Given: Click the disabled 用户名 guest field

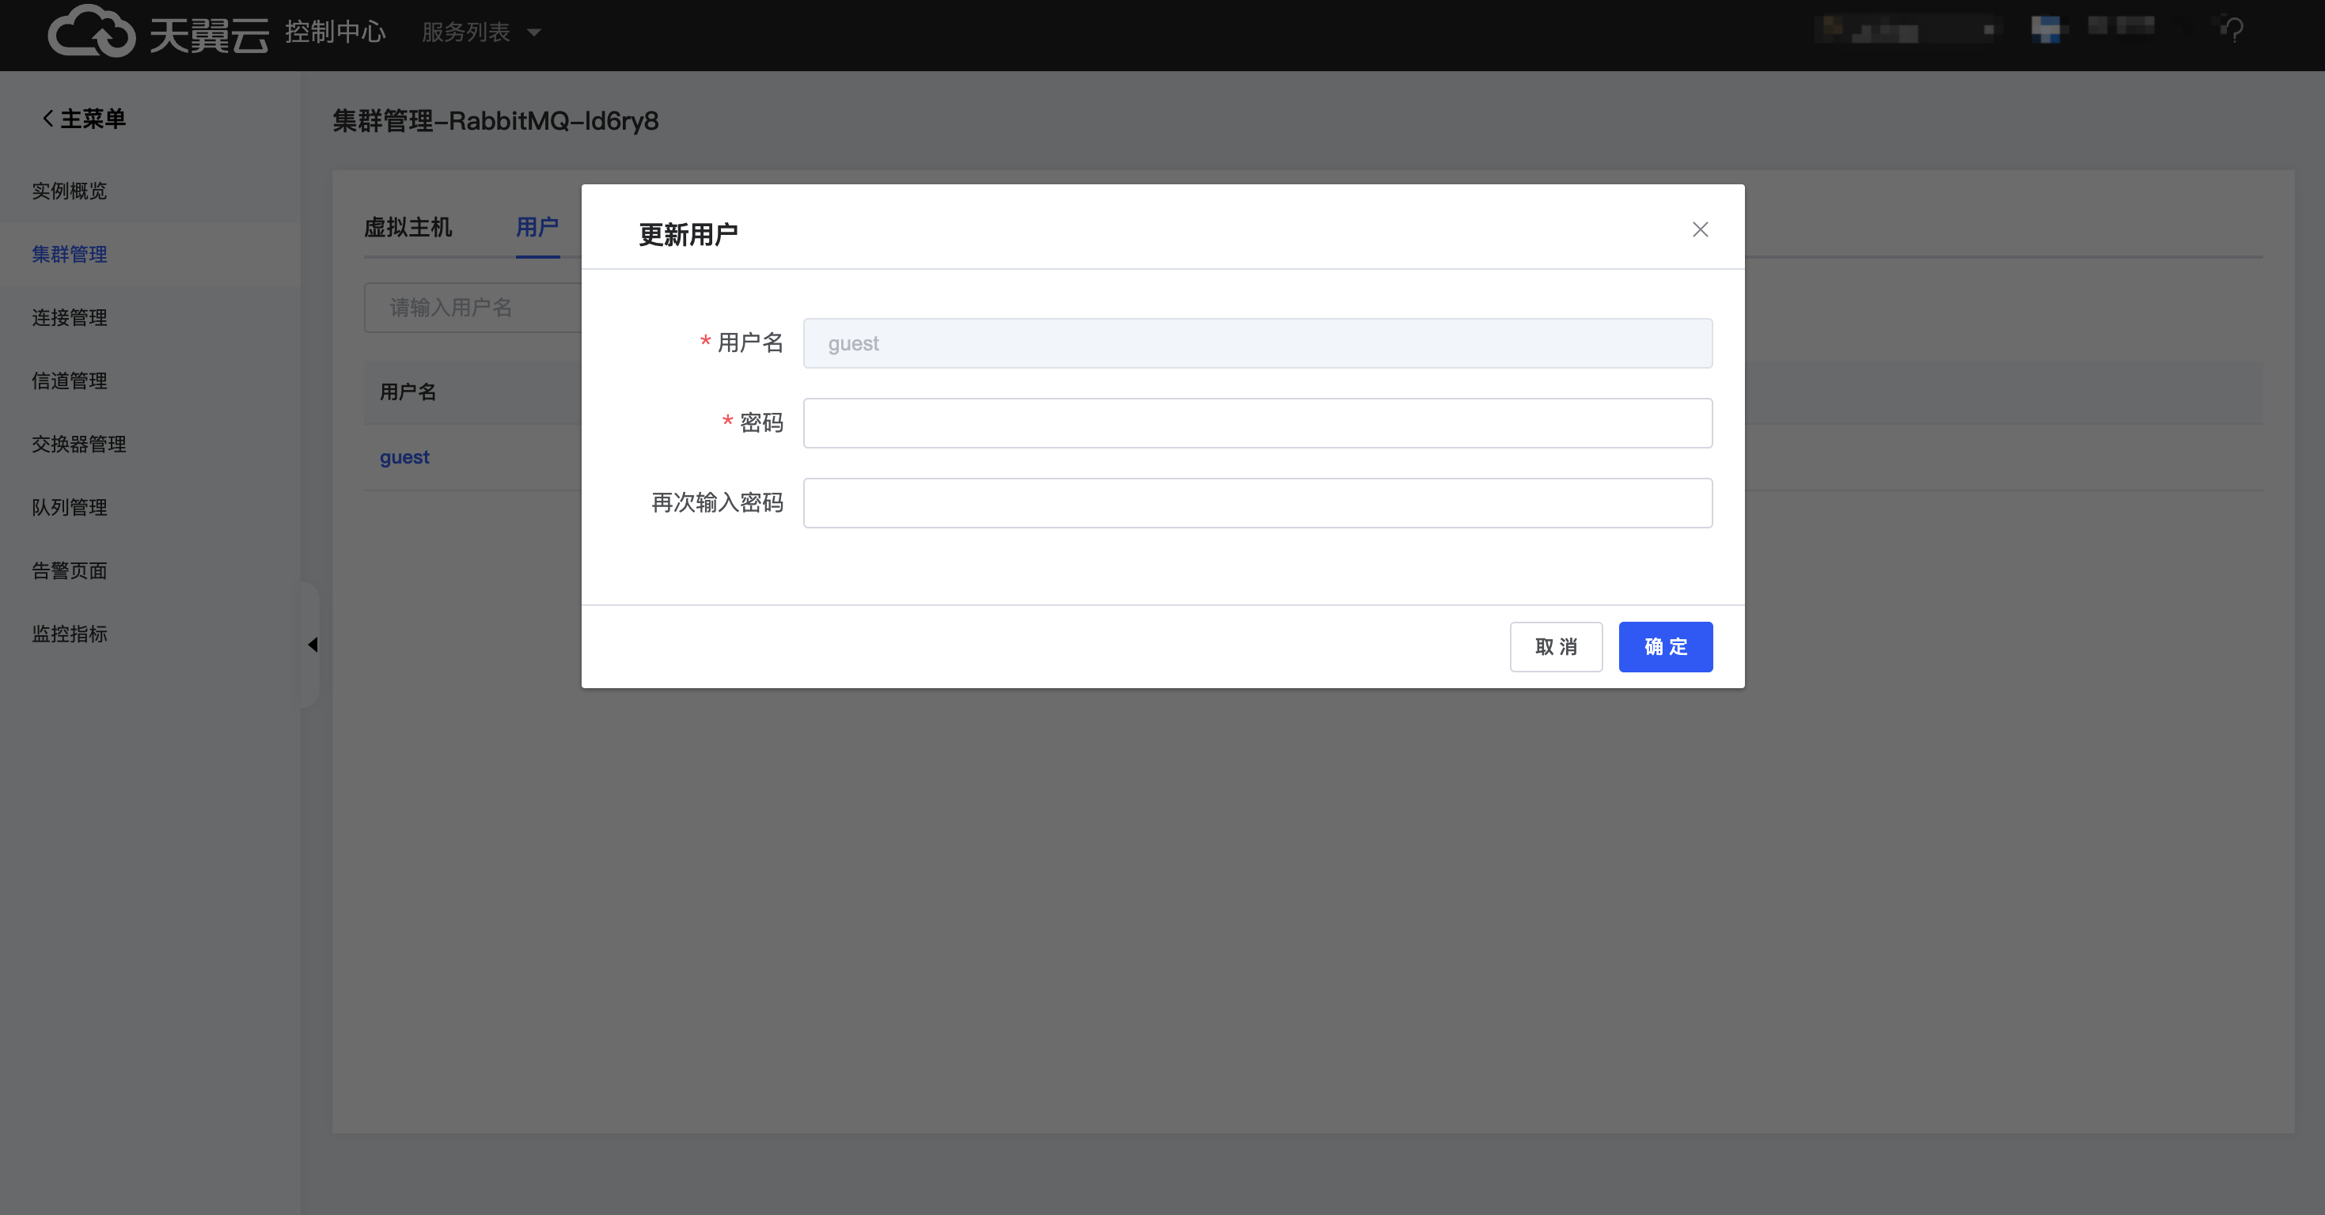Looking at the screenshot, I should coord(1257,343).
